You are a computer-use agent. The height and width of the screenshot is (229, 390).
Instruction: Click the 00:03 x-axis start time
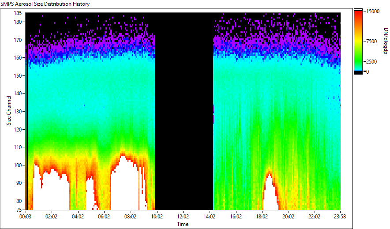[26, 217]
